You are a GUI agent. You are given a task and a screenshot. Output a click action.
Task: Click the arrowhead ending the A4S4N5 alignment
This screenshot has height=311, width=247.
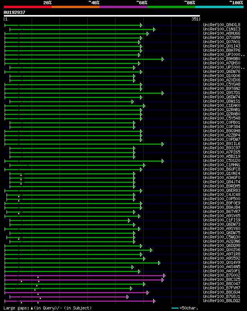(132, 267)
